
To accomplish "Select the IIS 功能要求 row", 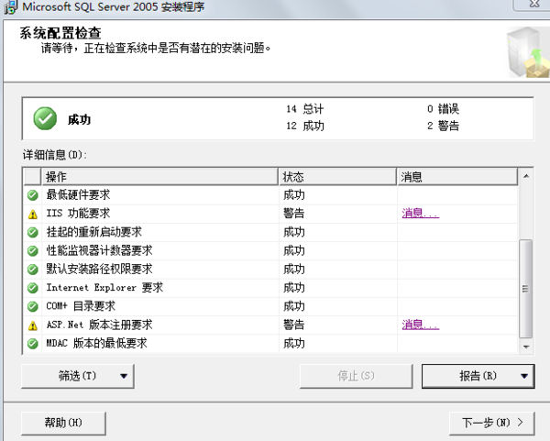I will pos(270,214).
